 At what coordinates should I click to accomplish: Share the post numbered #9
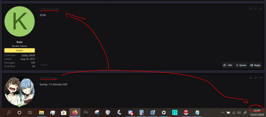coord(251,78)
